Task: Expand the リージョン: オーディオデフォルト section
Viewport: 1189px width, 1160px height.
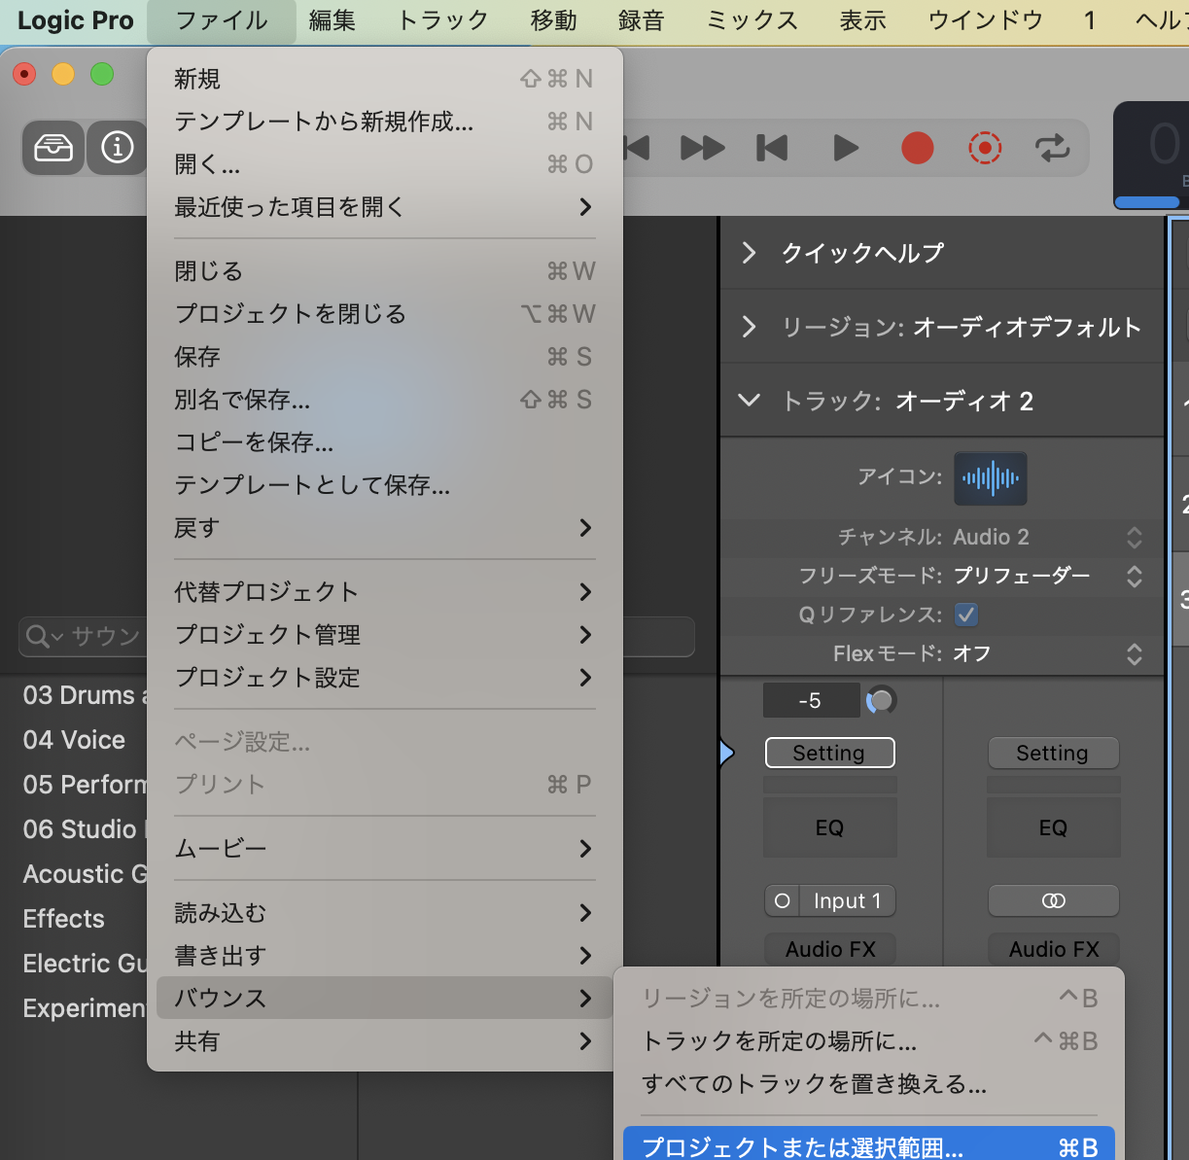Action: [749, 327]
